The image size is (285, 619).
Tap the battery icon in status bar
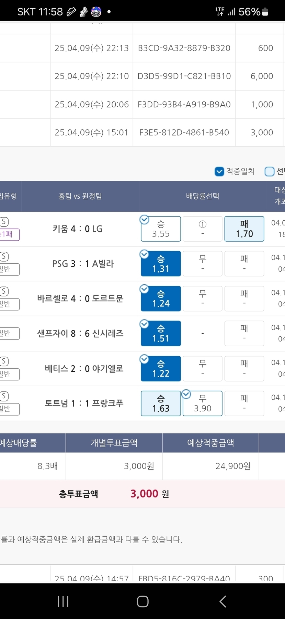point(265,12)
